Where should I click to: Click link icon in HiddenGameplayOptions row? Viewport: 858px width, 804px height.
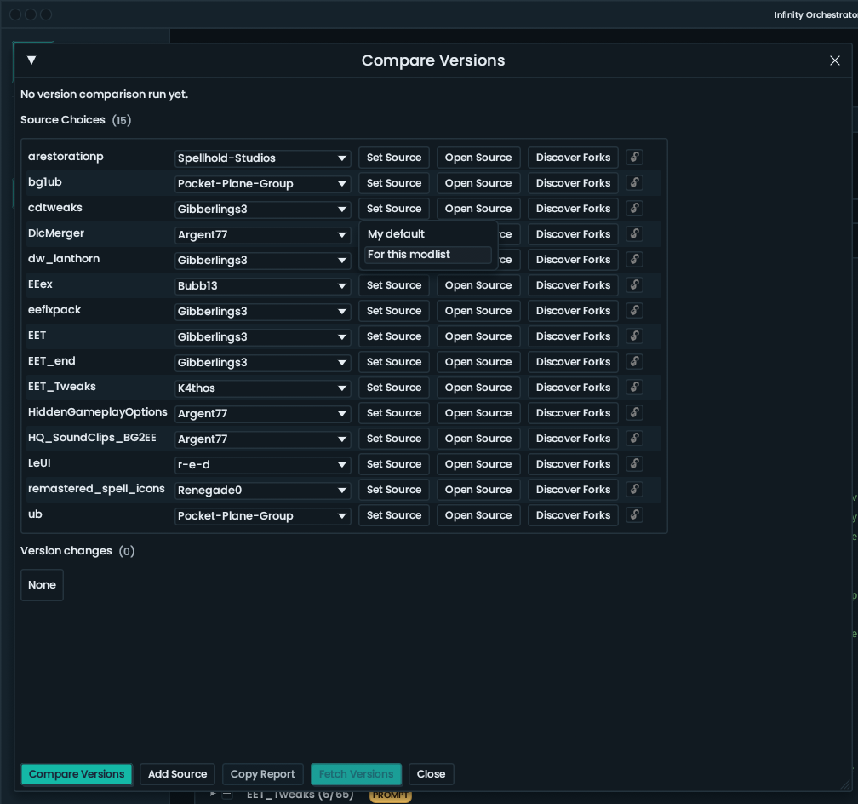pos(634,413)
